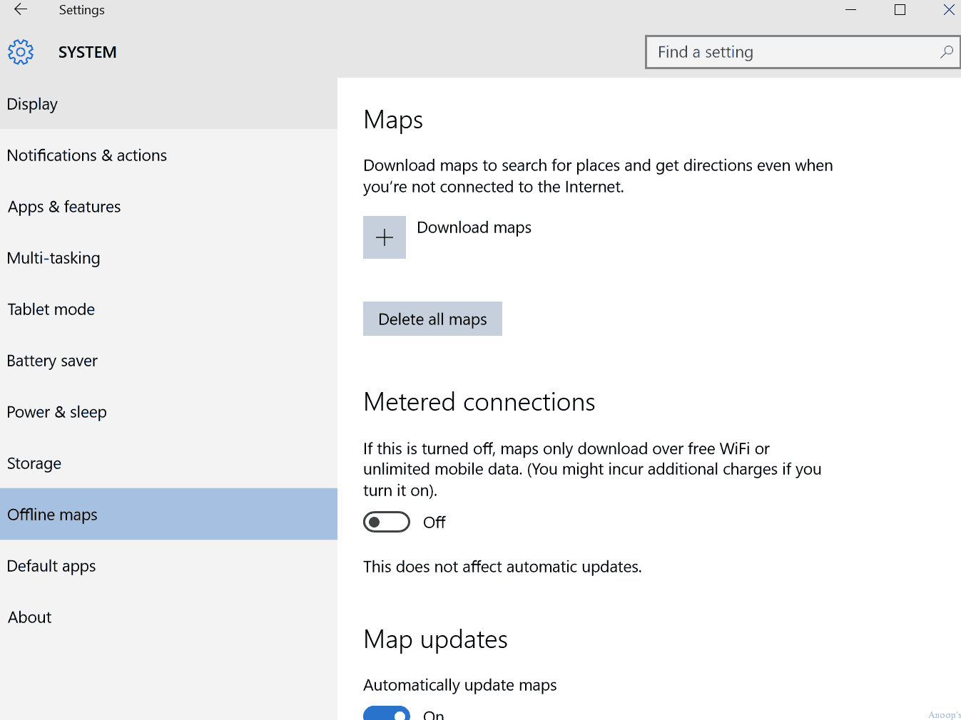Go to Notifications & actions
The width and height of the screenshot is (961, 720).
tap(168, 155)
